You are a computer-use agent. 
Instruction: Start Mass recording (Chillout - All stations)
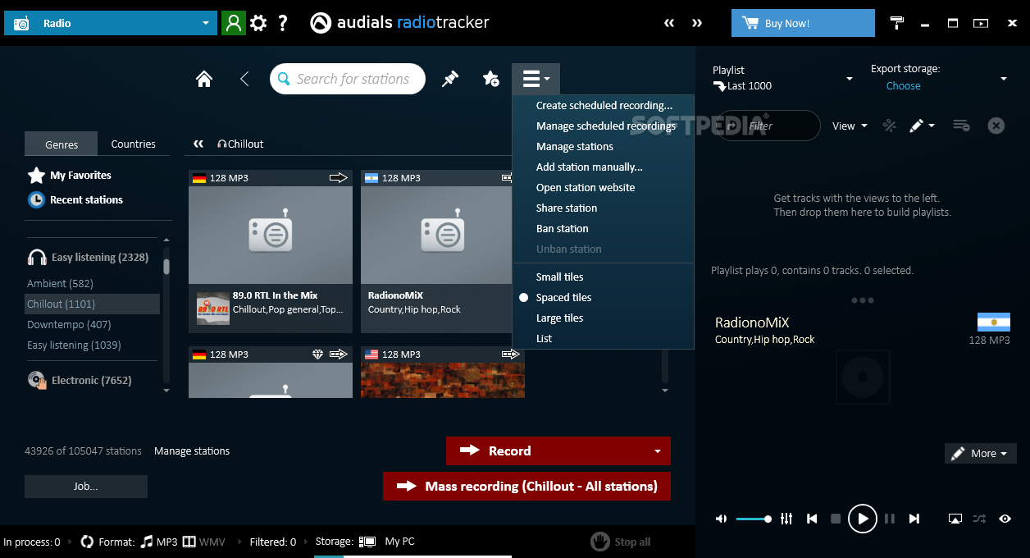pos(526,486)
